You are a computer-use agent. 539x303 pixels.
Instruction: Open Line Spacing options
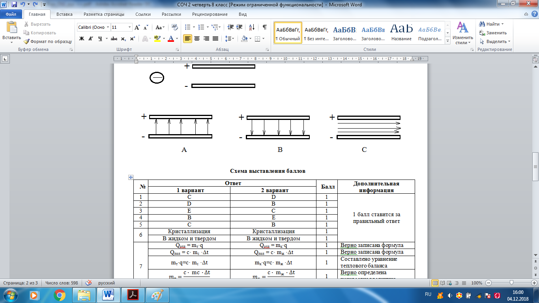click(x=229, y=39)
